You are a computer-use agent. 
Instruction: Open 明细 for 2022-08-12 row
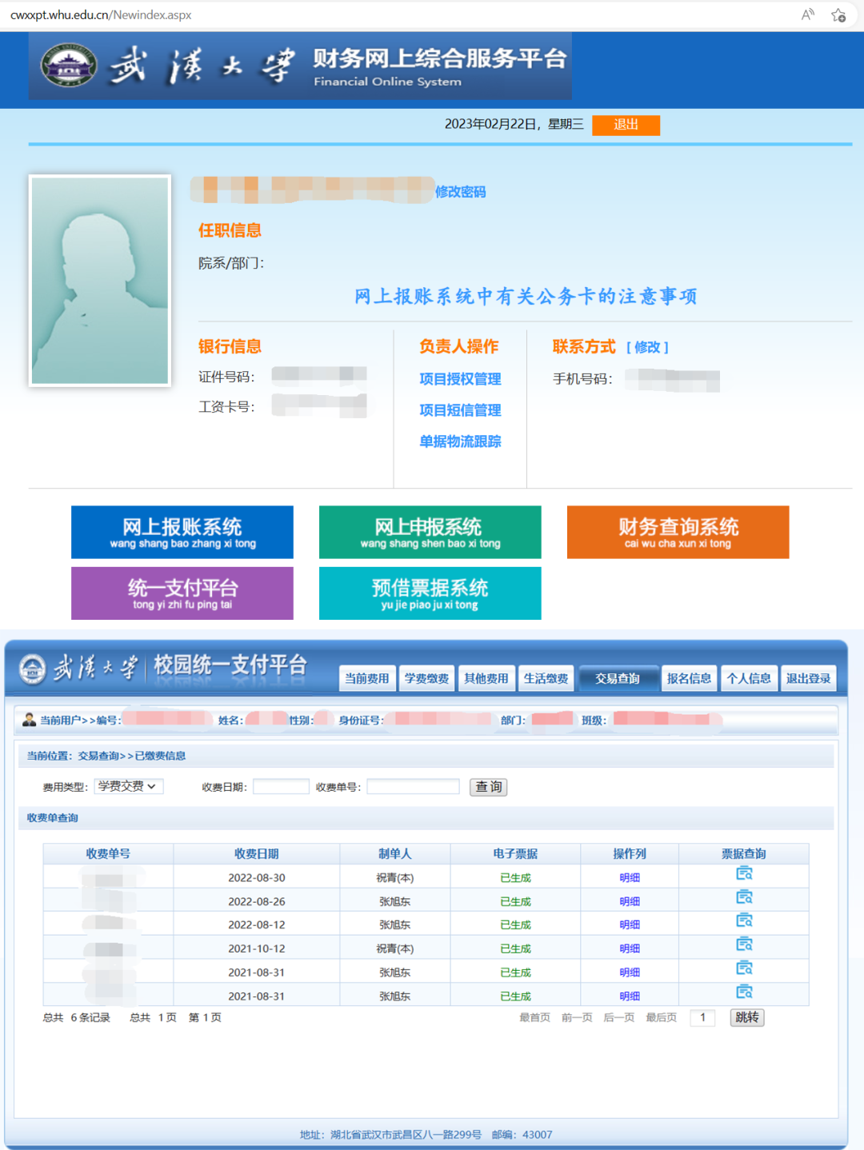pyautogui.click(x=630, y=924)
